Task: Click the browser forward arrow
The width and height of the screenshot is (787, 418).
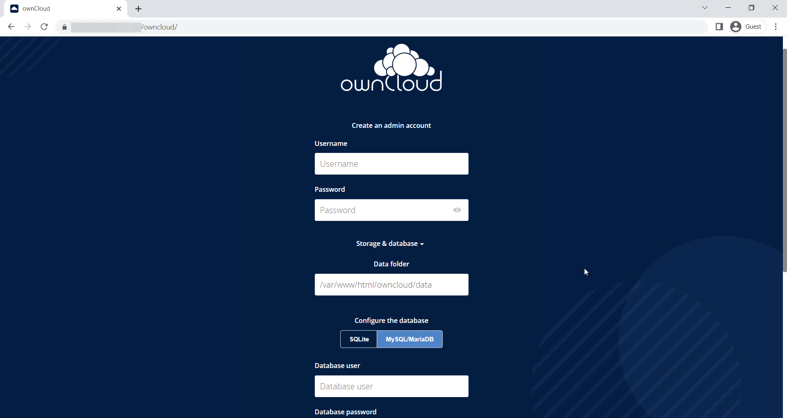Action: click(x=27, y=27)
